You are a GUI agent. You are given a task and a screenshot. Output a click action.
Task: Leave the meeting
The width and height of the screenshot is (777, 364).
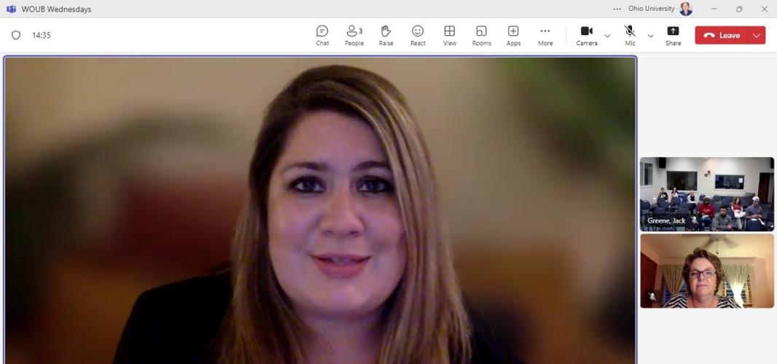[x=722, y=35]
